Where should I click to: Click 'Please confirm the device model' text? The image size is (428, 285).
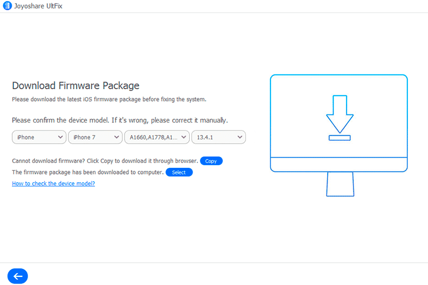tap(120, 120)
